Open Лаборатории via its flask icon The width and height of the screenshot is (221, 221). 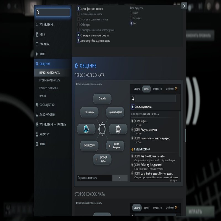coord(37,115)
